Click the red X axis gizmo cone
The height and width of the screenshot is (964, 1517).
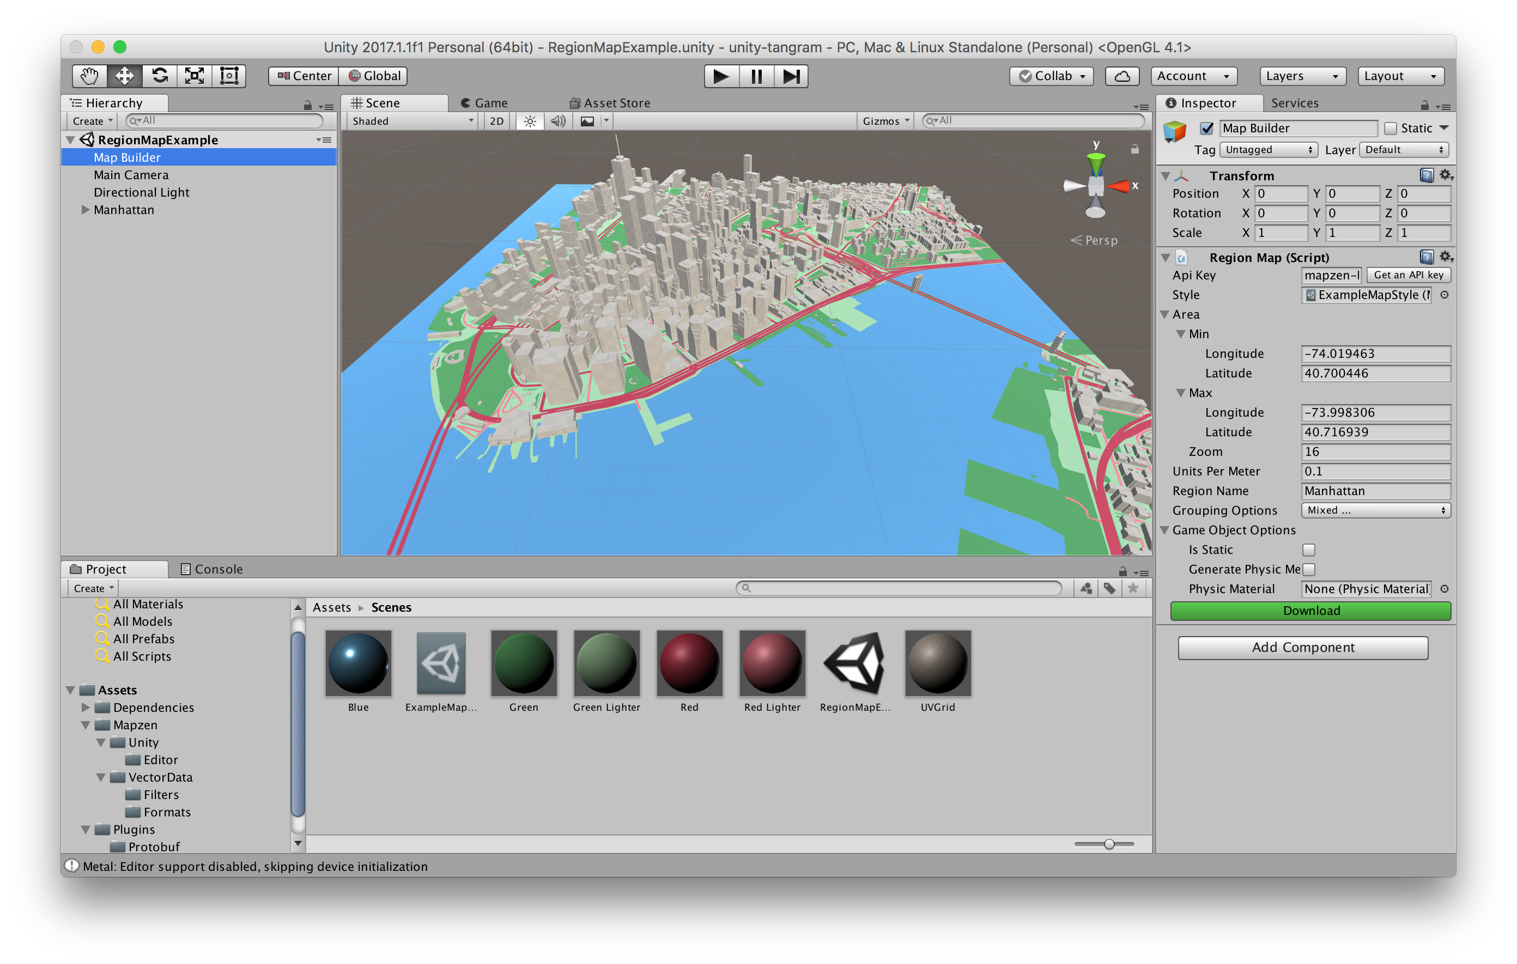(1119, 186)
